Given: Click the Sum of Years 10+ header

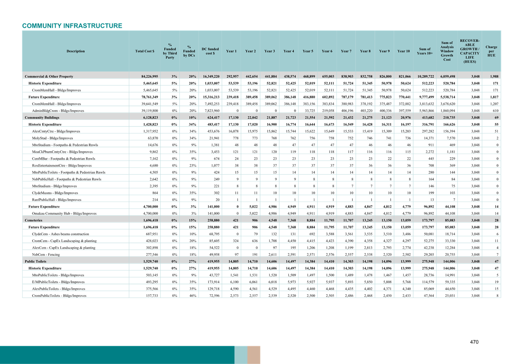Looking at the screenshot, I should pos(424,51).
